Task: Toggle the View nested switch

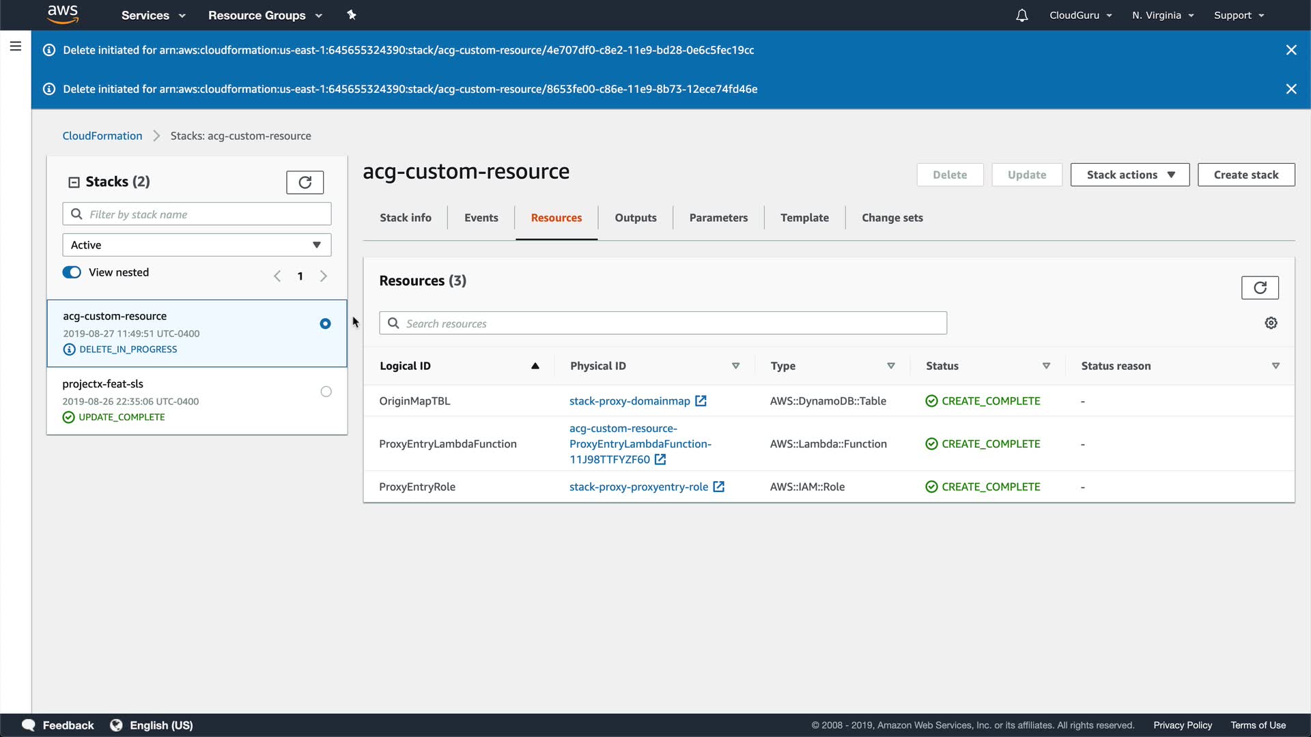Action: pyautogui.click(x=72, y=272)
